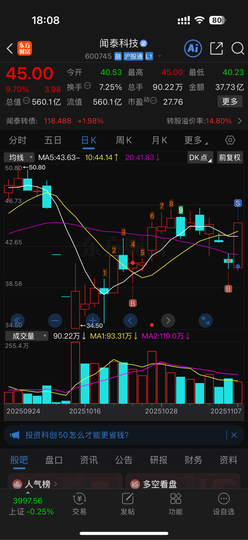
Task: Open the 均线 indicator dropdown
Action: point(19,157)
